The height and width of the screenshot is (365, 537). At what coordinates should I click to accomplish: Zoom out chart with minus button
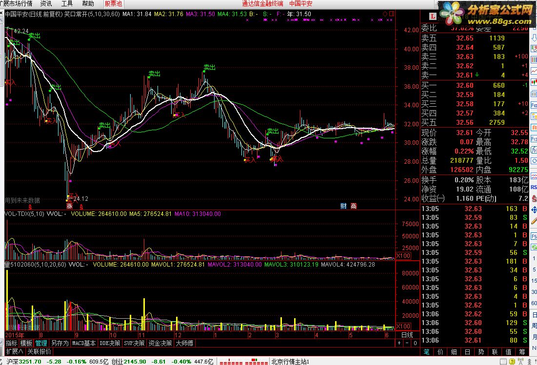point(407,343)
